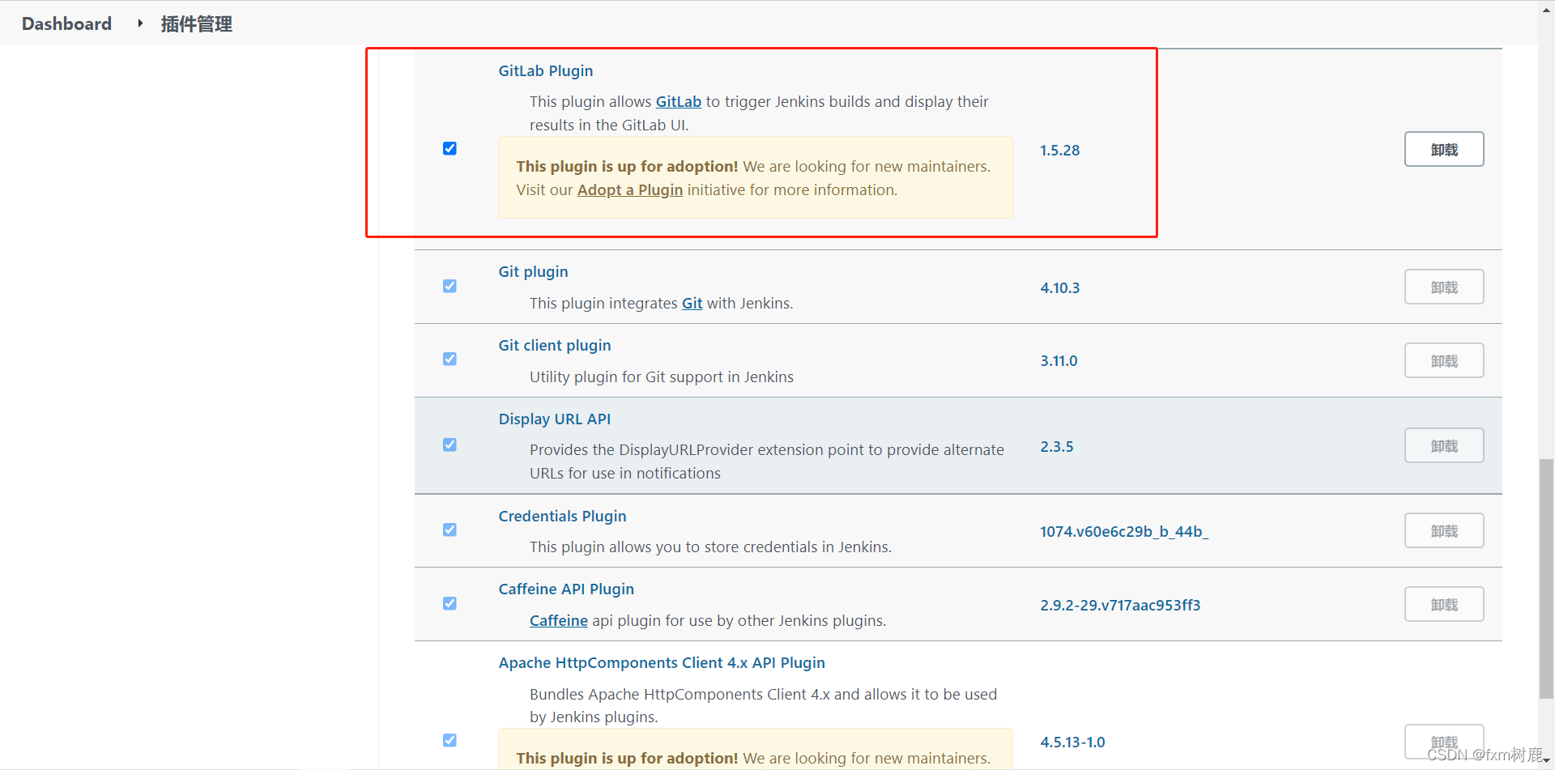This screenshot has width=1555, height=770.
Task: Toggle the Git client plugin checkbox
Action: click(x=449, y=359)
